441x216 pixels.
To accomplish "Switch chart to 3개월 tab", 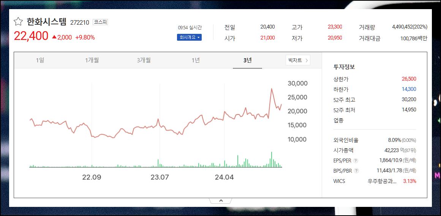I will [x=144, y=60].
